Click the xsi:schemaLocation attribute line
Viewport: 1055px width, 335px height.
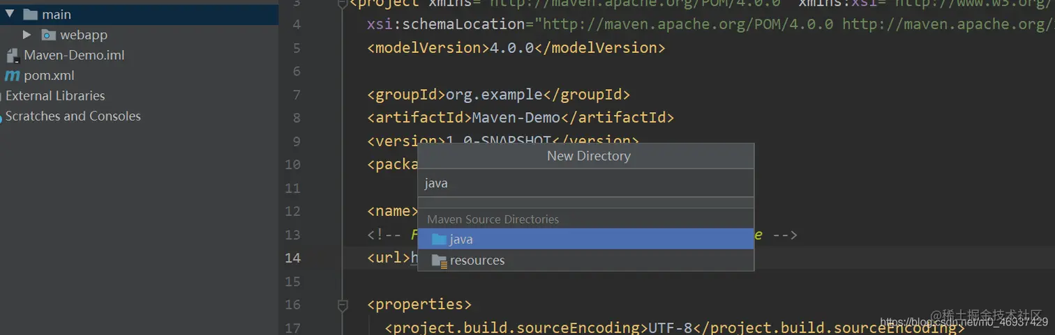tap(710, 24)
